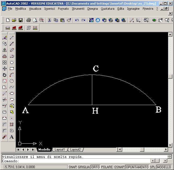Switch to the Layout1 tab

(x=60, y=150)
